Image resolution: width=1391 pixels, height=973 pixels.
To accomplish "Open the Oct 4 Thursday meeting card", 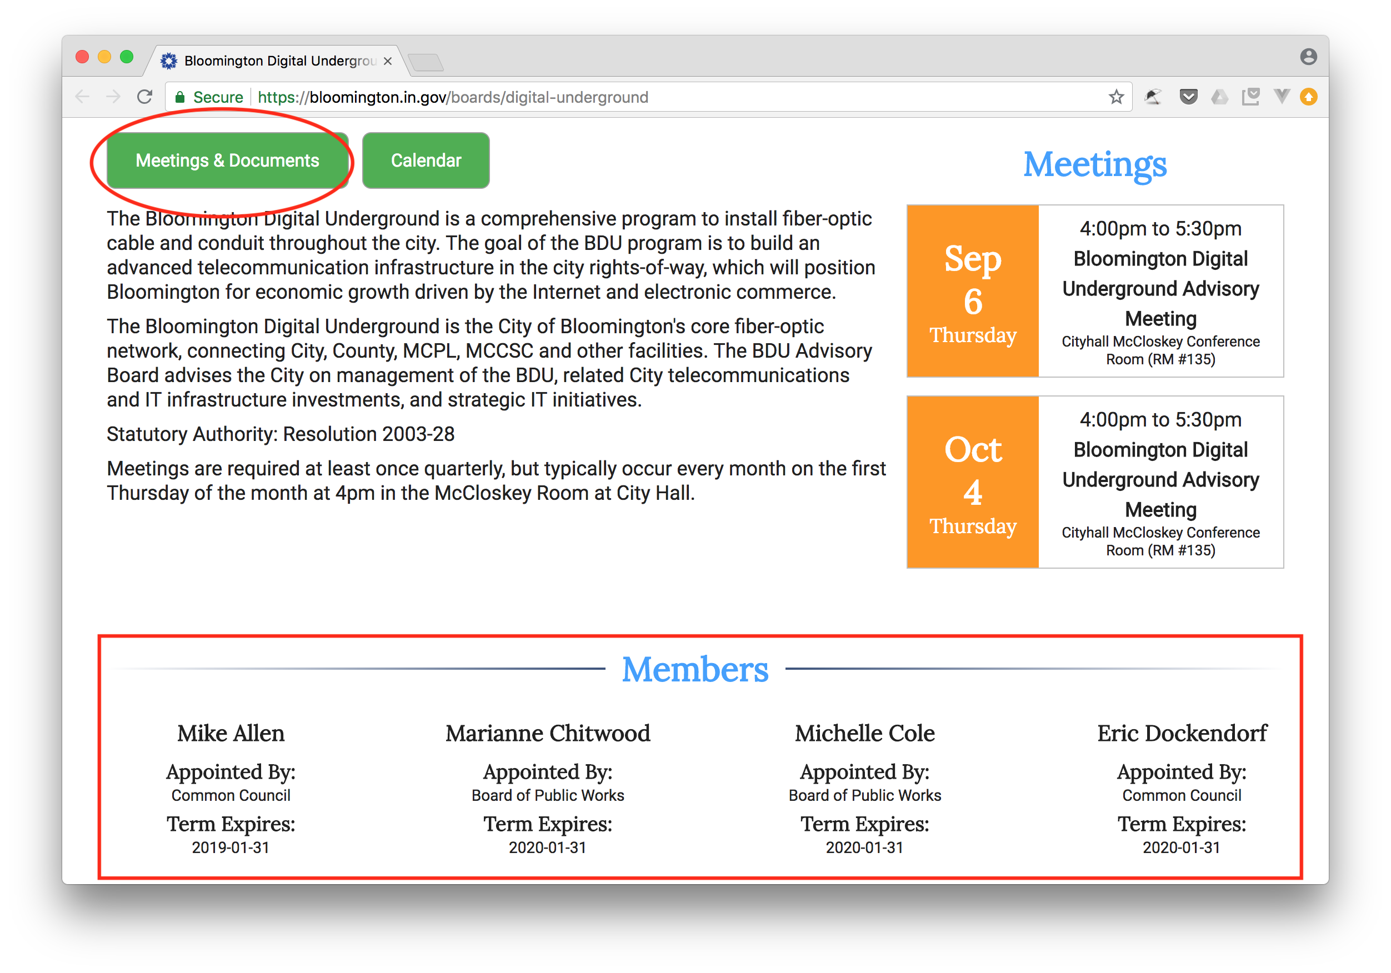I will [1095, 482].
